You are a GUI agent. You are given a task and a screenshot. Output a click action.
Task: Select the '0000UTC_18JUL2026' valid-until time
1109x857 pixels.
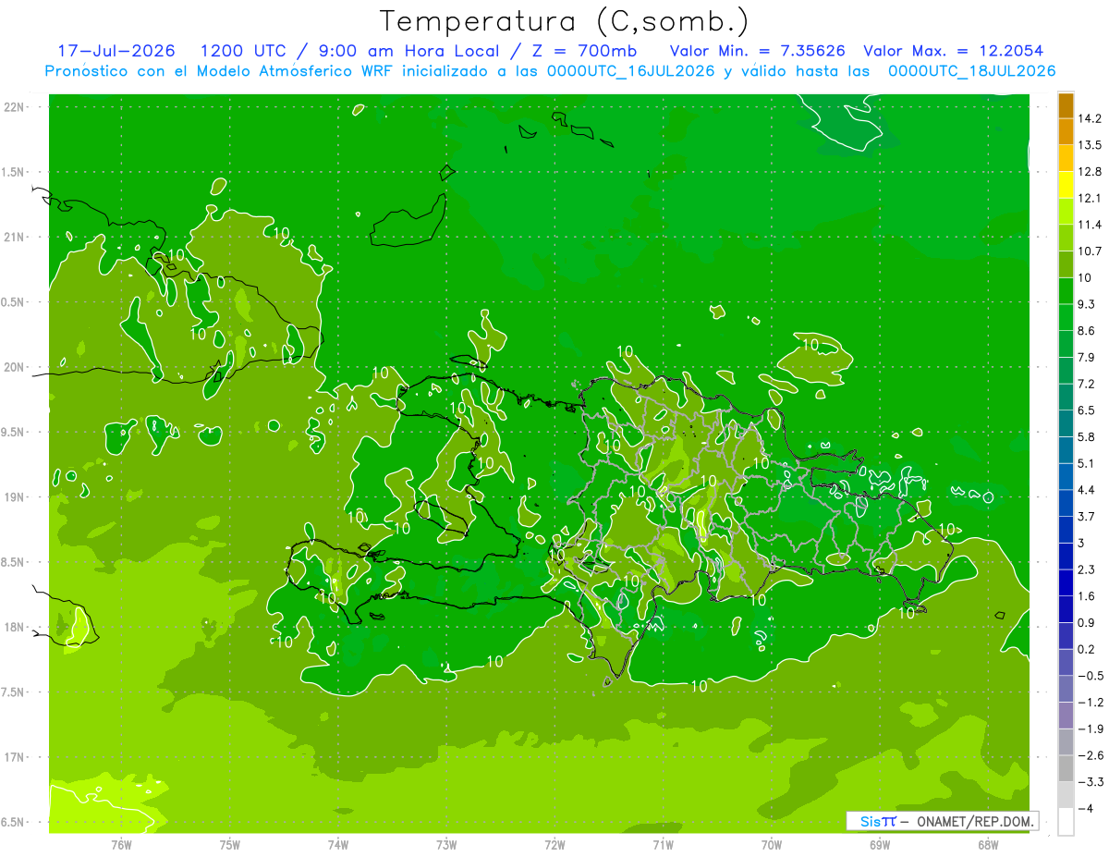[971, 71]
